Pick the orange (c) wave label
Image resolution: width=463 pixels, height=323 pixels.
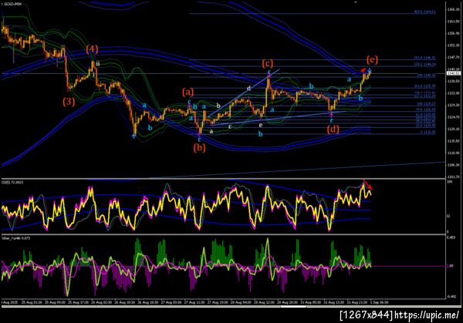pyautogui.click(x=268, y=63)
